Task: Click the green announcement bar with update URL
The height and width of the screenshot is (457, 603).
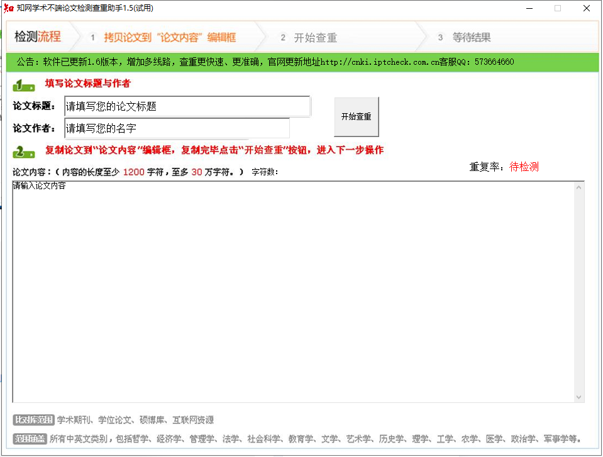Action: 302,62
